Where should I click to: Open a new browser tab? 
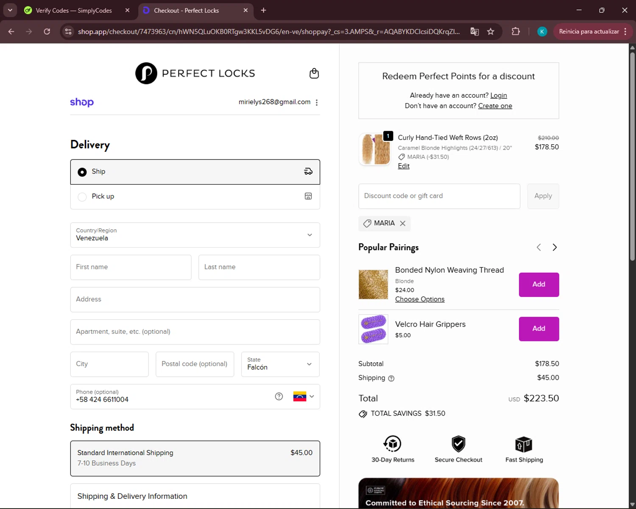click(x=263, y=10)
